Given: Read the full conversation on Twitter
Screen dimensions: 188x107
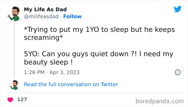Looking at the screenshot, I should click(x=71, y=84).
